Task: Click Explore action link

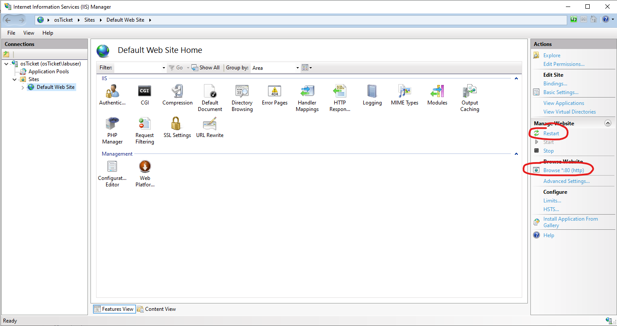Action: [x=552, y=55]
